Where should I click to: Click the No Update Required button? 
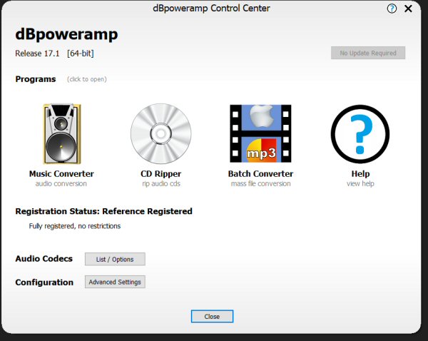pos(368,53)
